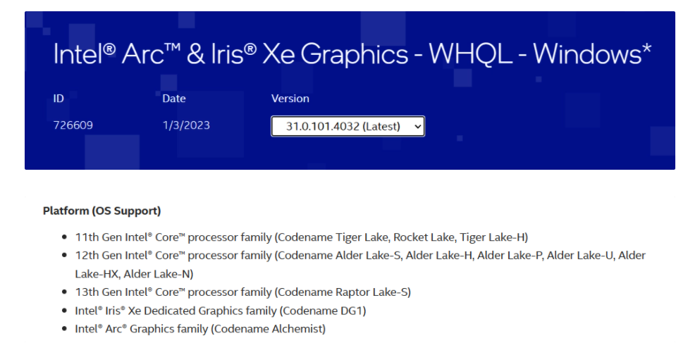Image resolution: width=688 pixels, height=343 pixels.
Task: Click the Intel Arc & Iris Xe Graphics title
Action: (x=352, y=54)
